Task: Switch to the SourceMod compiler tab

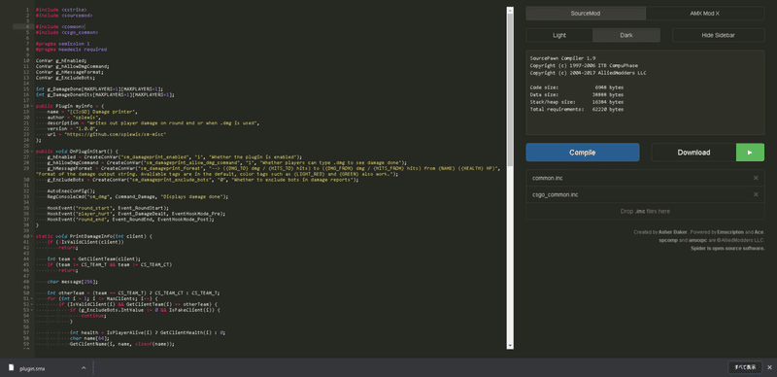Action: 586,14
